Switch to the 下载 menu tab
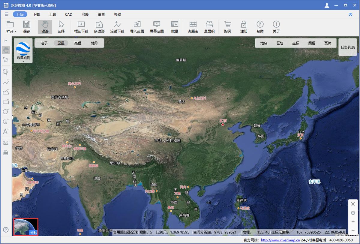The image size is (360, 244). (36, 14)
